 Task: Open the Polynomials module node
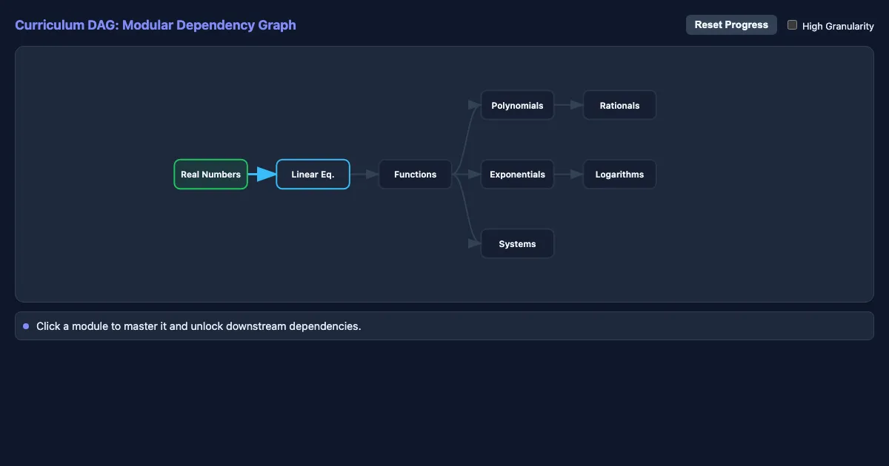tap(517, 106)
